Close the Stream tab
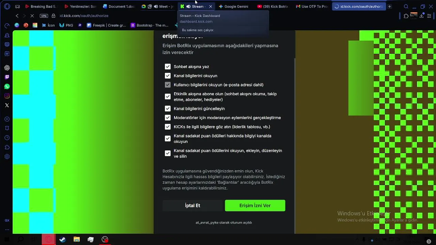The width and height of the screenshot is (436, 245). (211, 6)
